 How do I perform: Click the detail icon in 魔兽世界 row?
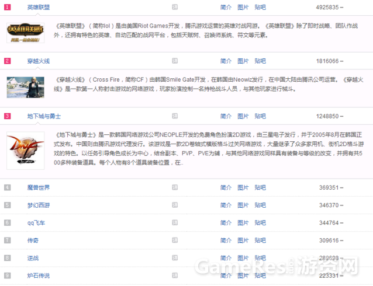click(x=175, y=187)
